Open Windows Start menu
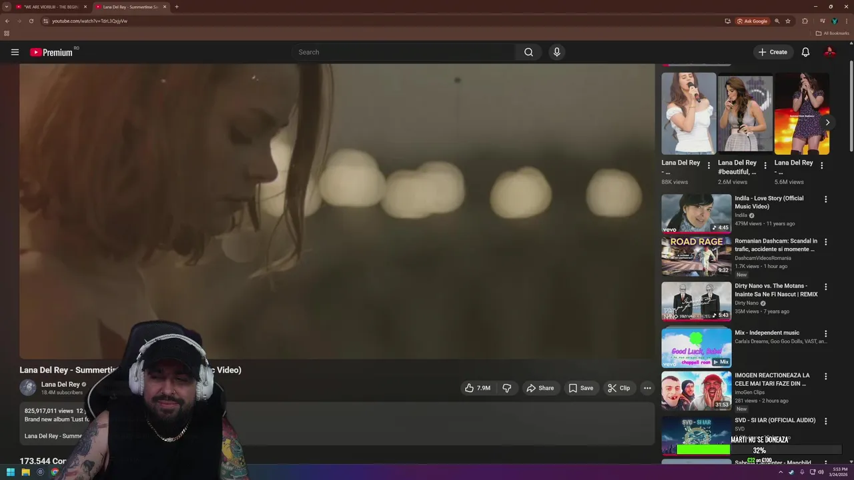The width and height of the screenshot is (854, 480). (11, 472)
